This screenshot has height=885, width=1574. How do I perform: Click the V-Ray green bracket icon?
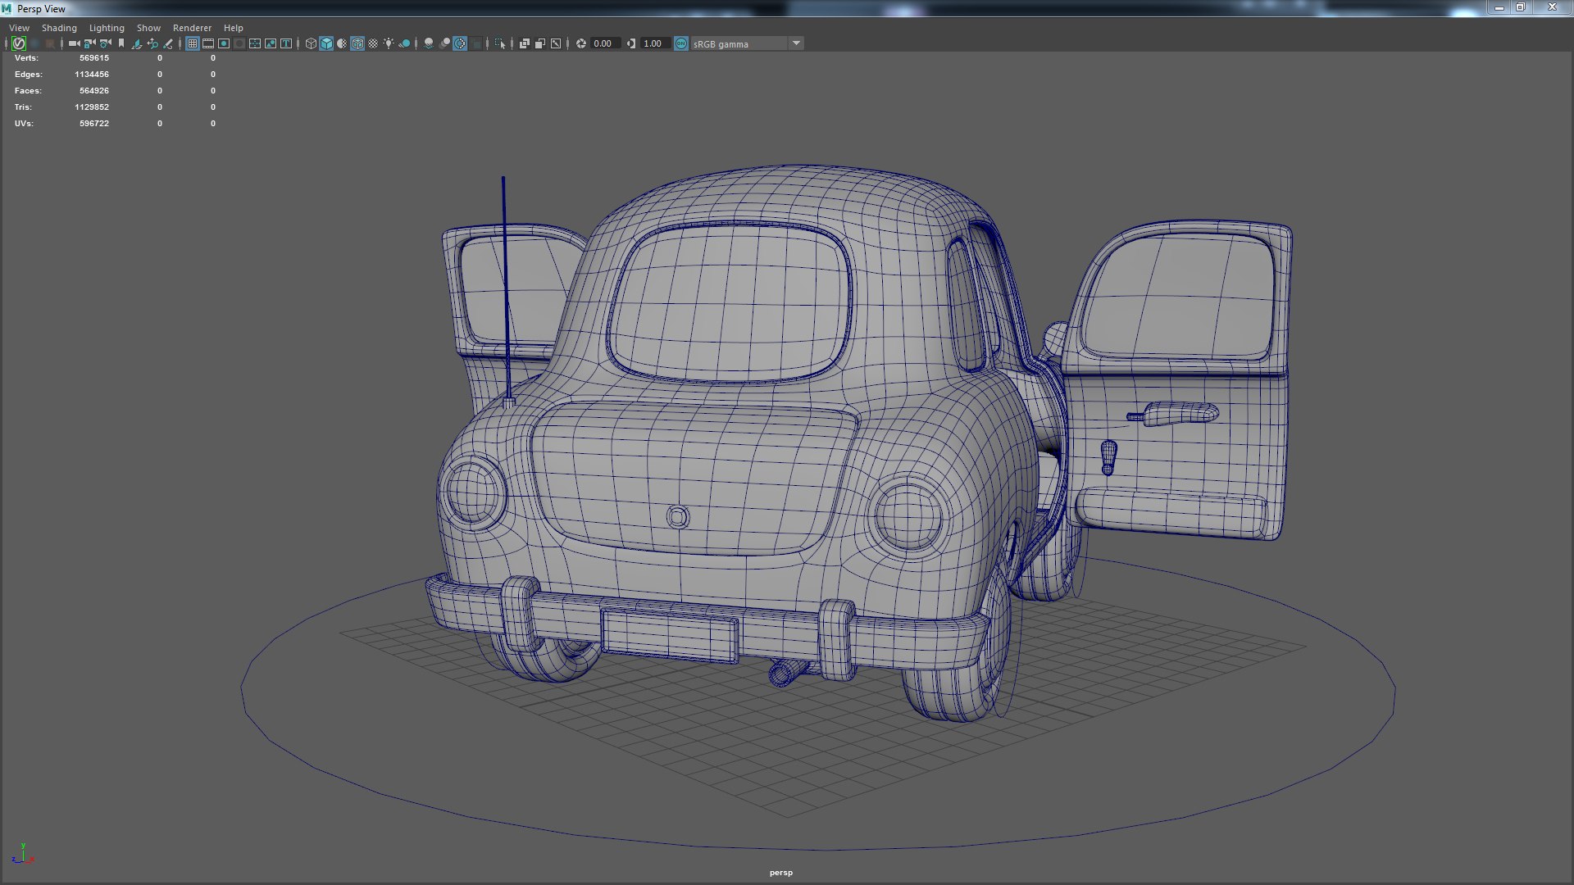[19, 43]
